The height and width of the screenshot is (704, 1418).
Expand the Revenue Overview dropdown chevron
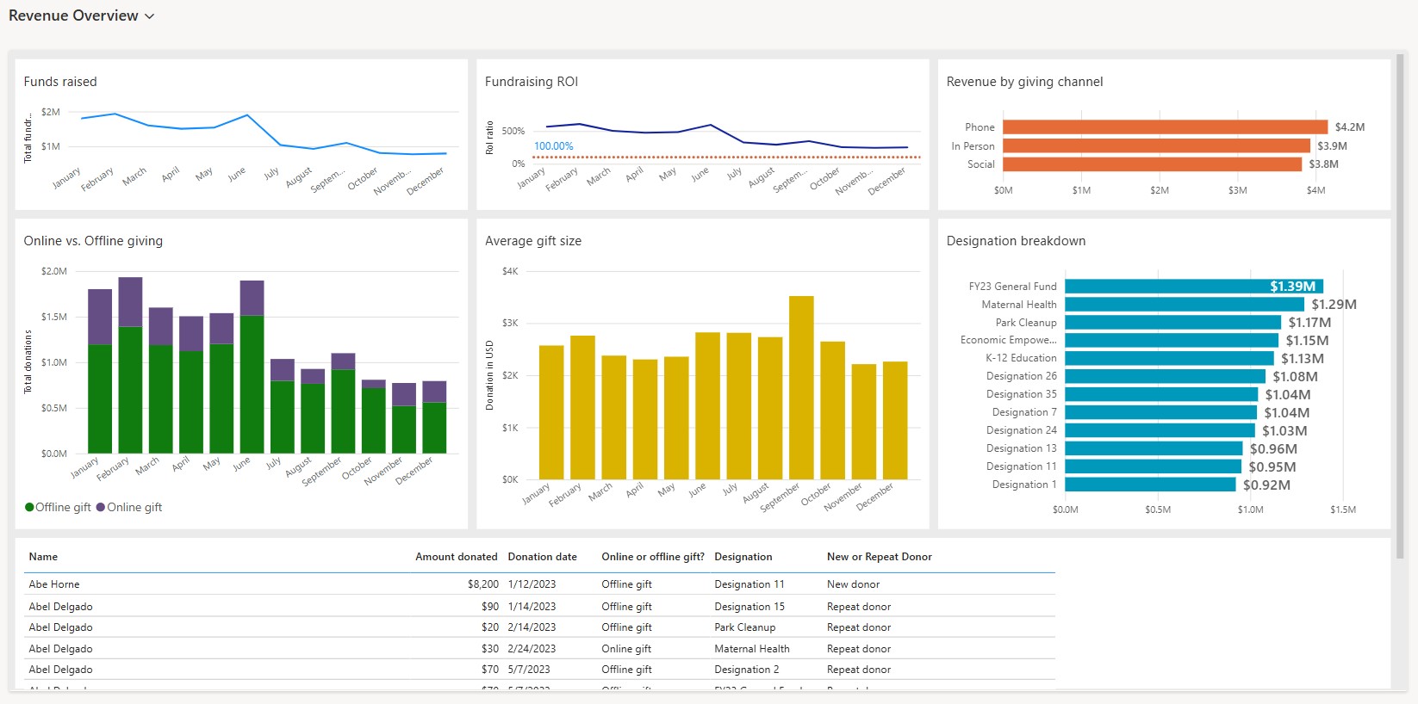[150, 16]
